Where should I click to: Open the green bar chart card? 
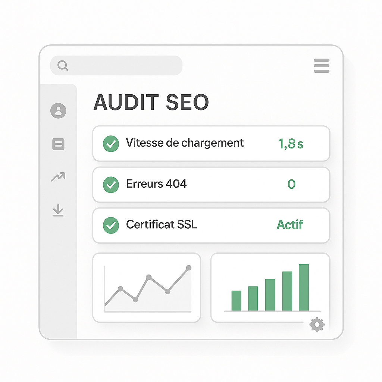[270, 288]
